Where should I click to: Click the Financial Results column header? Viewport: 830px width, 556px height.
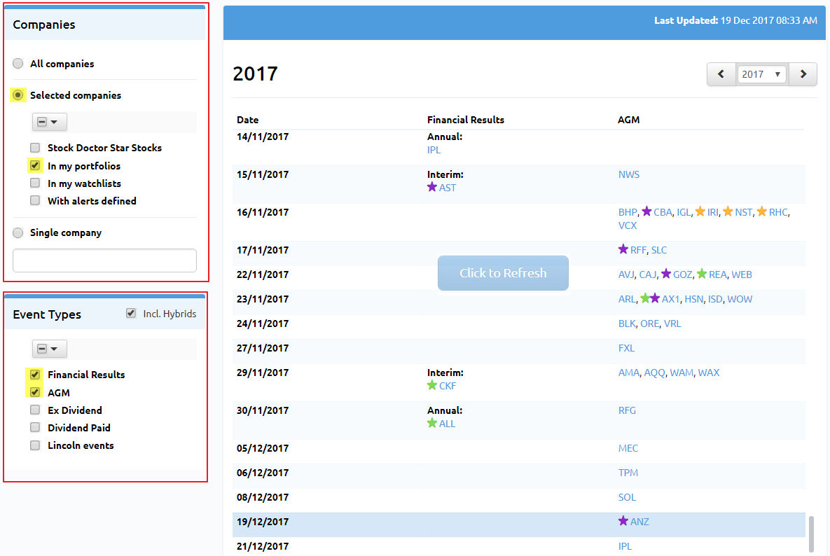point(466,120)
